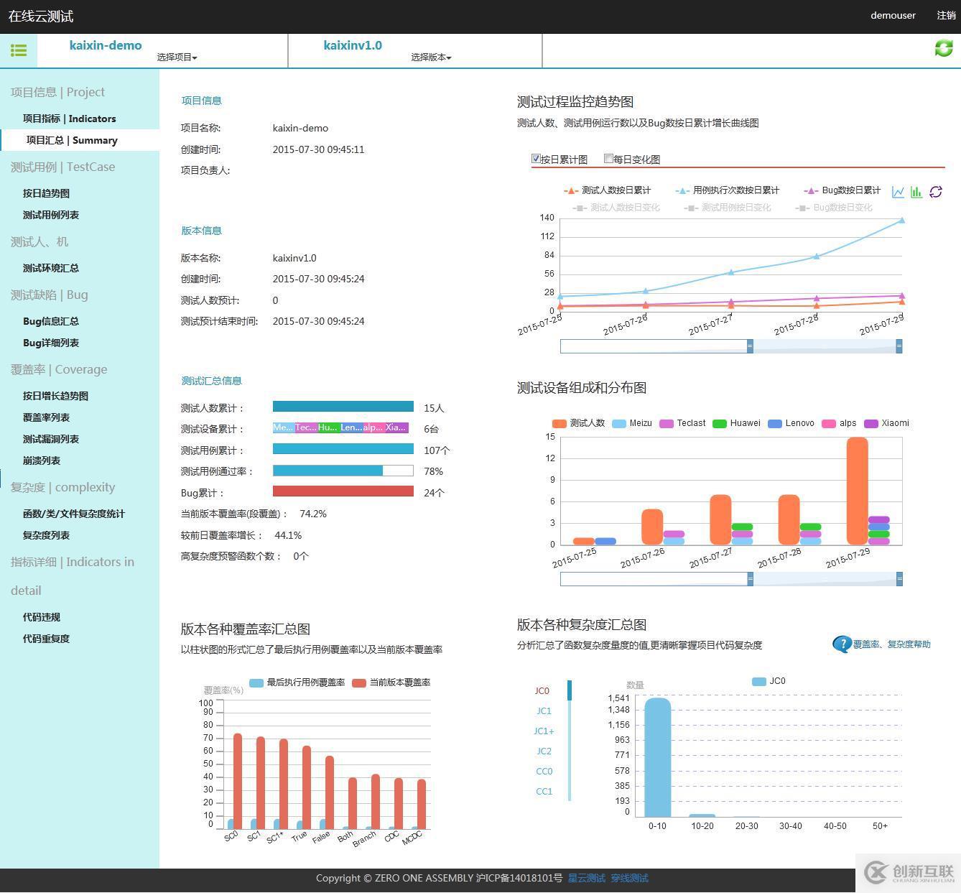
Task: Open the 选择项目 dropdown
Action: pyautogui.click(x=177, y=57)
